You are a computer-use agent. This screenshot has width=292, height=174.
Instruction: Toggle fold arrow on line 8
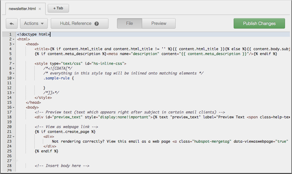point(13,68)
